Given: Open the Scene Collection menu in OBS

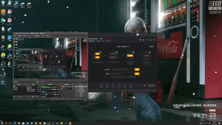Looking at the screenshot, I should coord(37,36).
